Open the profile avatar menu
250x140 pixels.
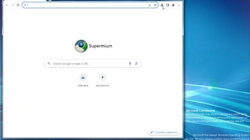click(173, 5)
